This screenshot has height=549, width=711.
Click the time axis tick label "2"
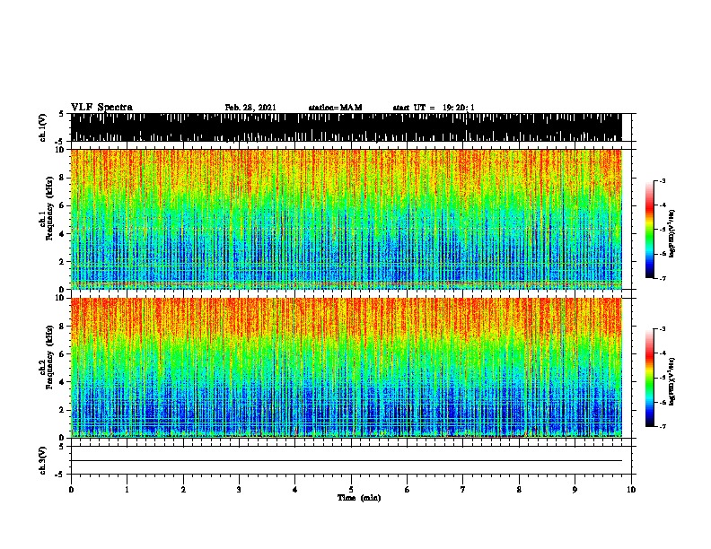pos(183,490)
